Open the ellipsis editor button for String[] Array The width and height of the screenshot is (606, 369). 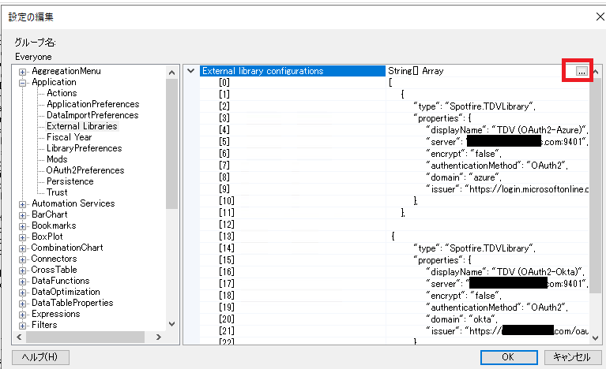coord(582,71)
